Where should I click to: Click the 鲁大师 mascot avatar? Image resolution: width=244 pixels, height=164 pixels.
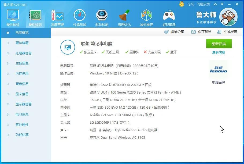(x=228, y=17)
